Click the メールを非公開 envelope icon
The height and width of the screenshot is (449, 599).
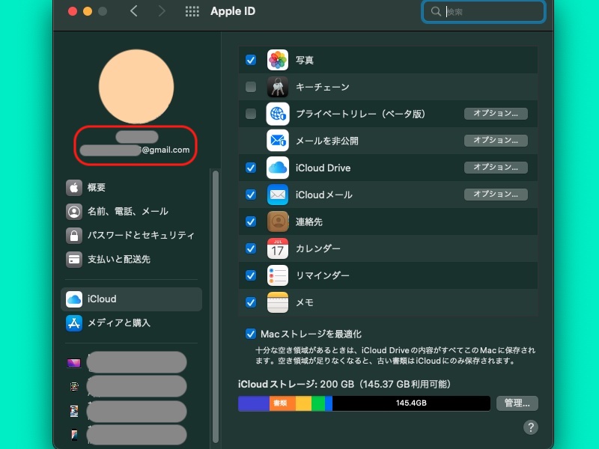[277, 141]
